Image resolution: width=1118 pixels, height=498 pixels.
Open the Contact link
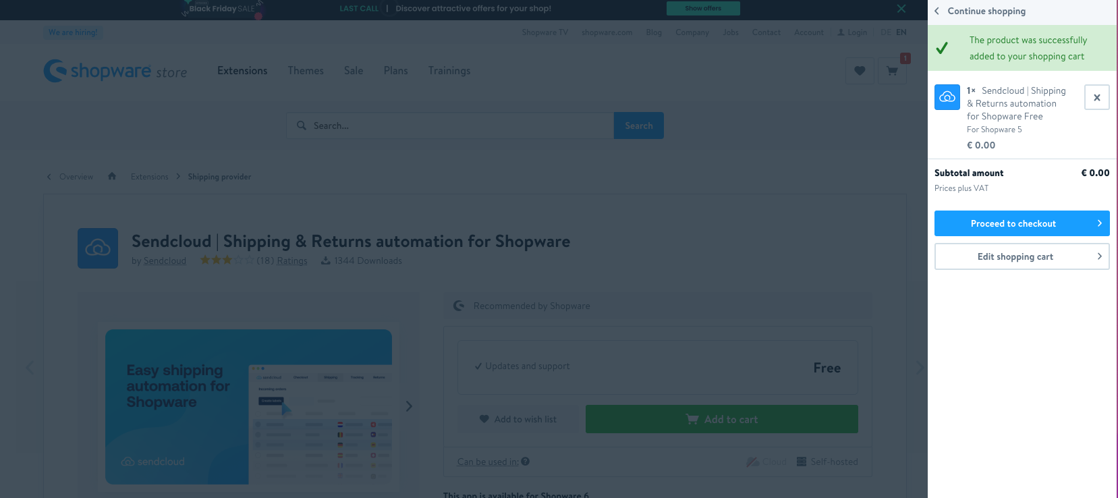click(x=766, y=32)
